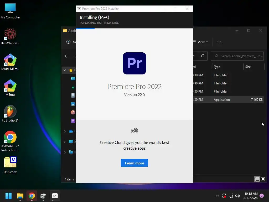The width and height of the screenshot is (269, 202).
Task: Click Back arrow in File Explorer
Action: [66, 56]
